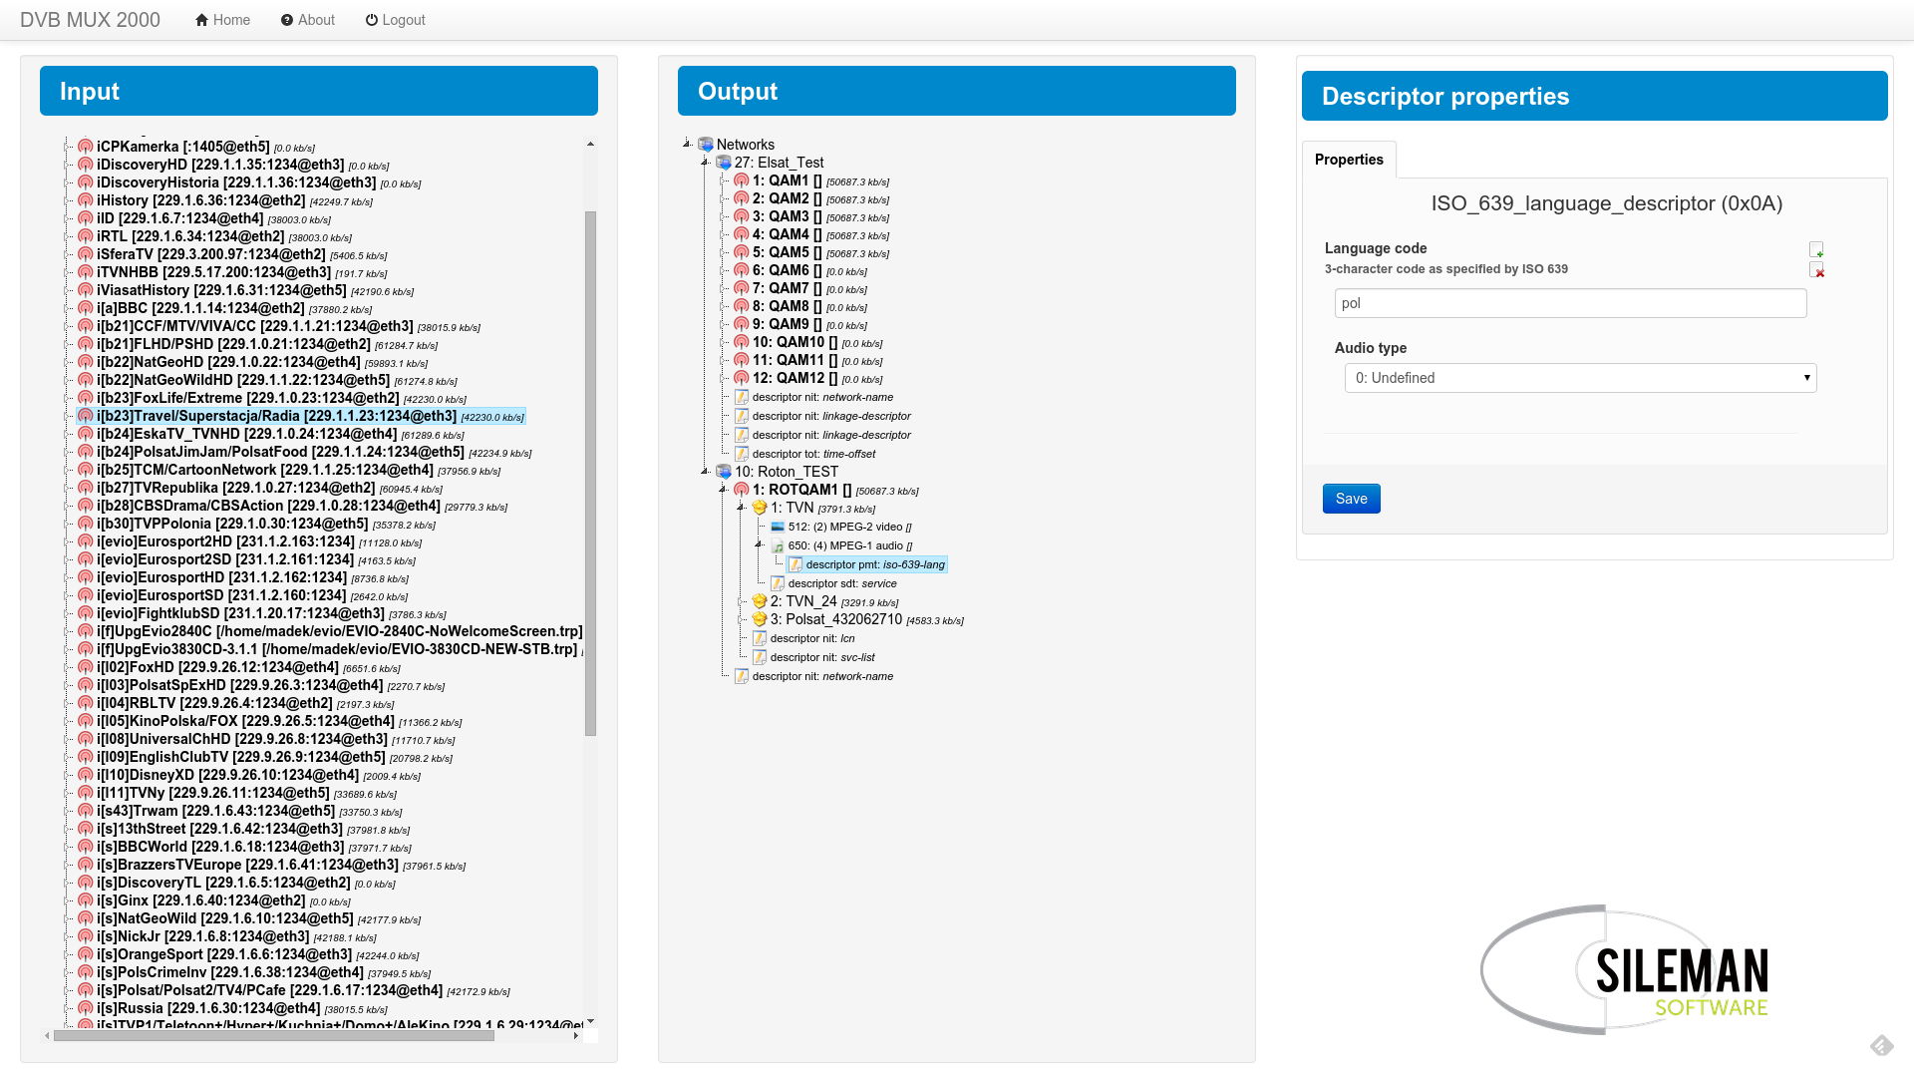
Task: Click the Logout link
Action: (395, 20)
